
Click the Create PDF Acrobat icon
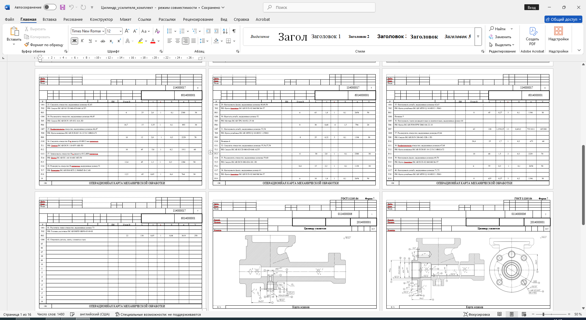(x=532, y=36)
